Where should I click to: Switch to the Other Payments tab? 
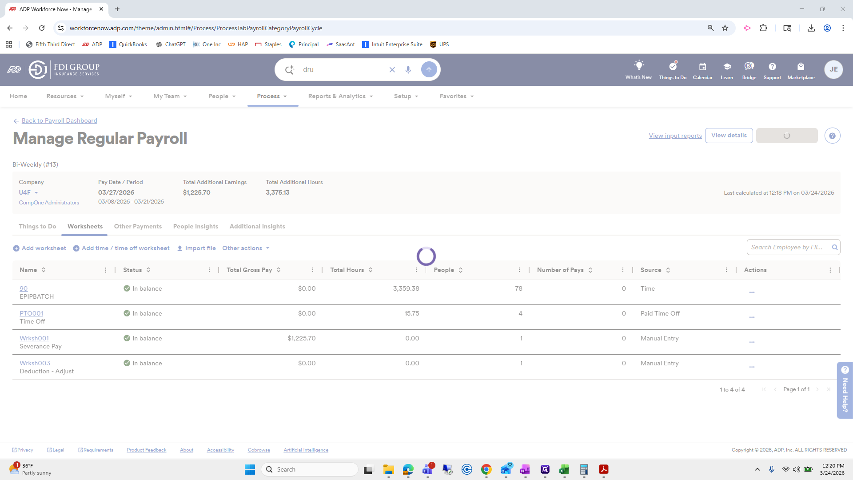pos(138,227)
